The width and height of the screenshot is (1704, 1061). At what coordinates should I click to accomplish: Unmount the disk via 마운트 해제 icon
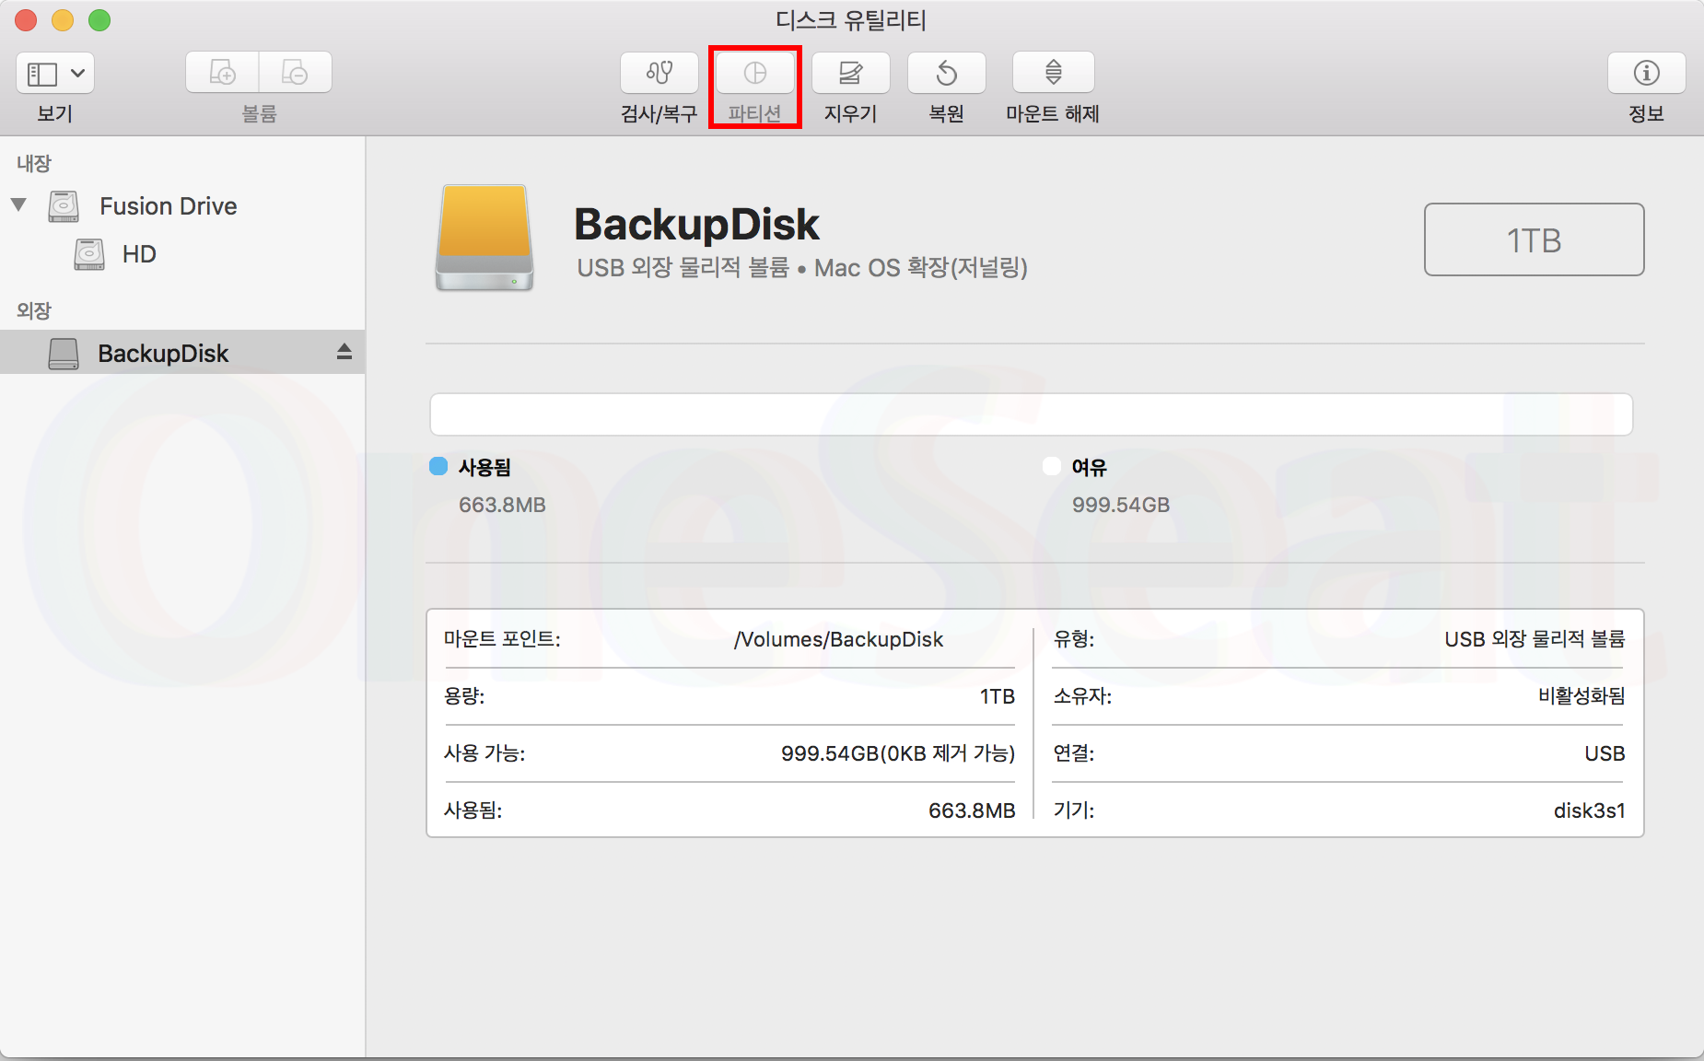[1054, 72]
